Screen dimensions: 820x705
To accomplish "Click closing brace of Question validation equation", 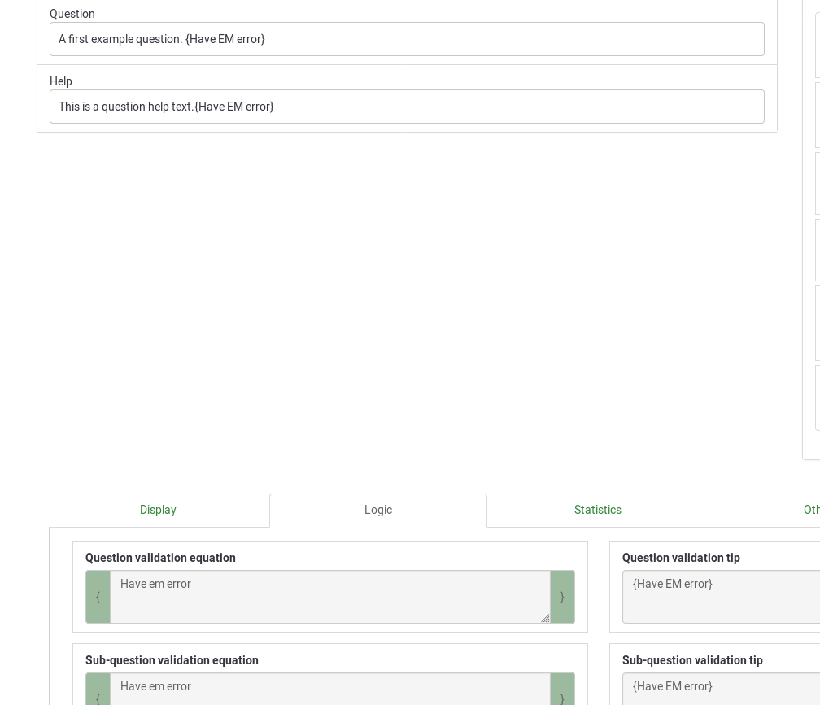I will pyautogui.click(x=562, y=597).
